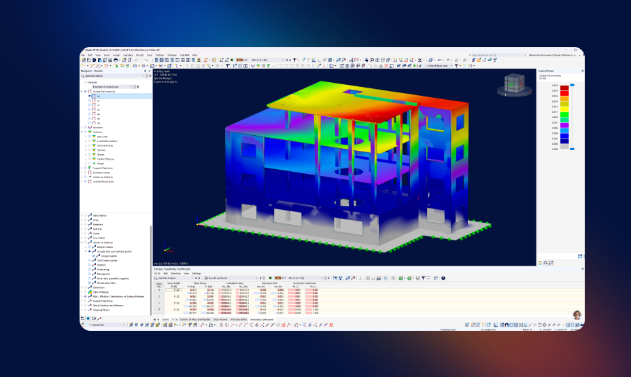Click the previous load case arrow in the toolbar
The height and width of the screenshot is (377, 631).
tap(286, 60)
